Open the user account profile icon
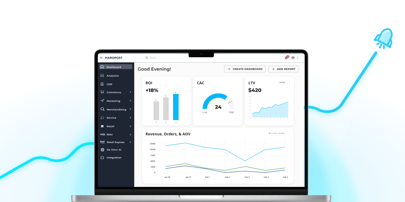This screenshot has height=202, width=405. [293, 58]
